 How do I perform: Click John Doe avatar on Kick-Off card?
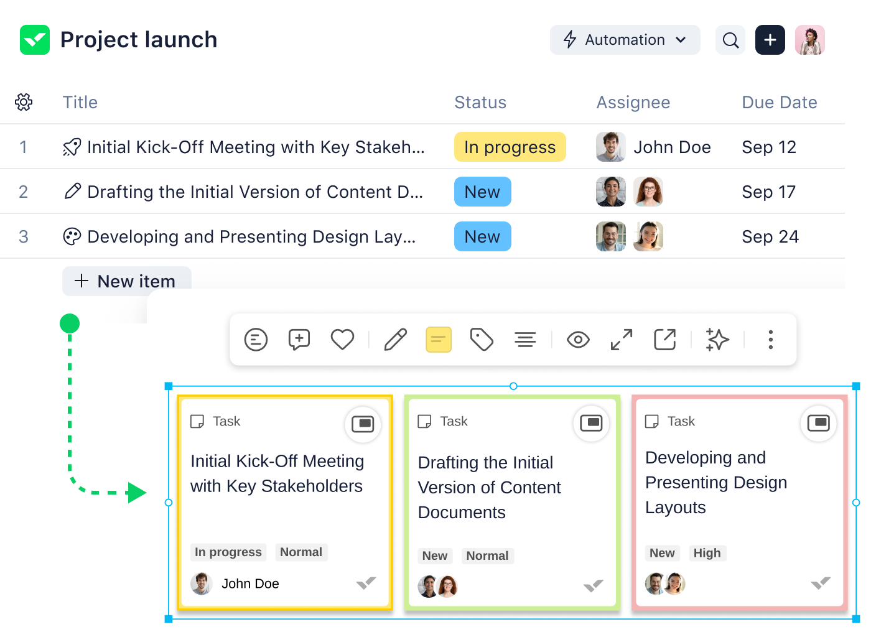202,584
